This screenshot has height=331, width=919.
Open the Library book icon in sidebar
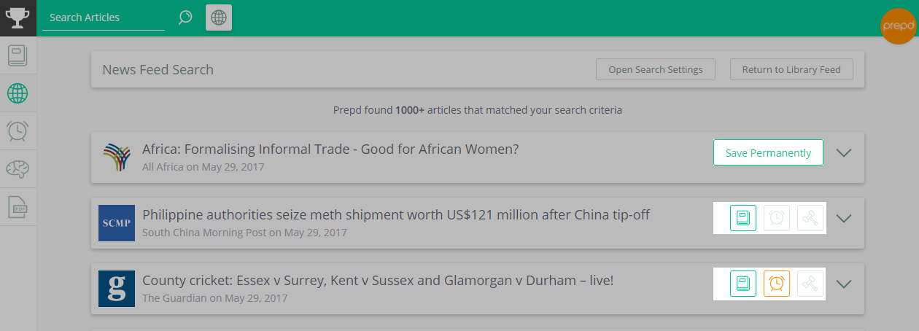(x=18, y=55)
